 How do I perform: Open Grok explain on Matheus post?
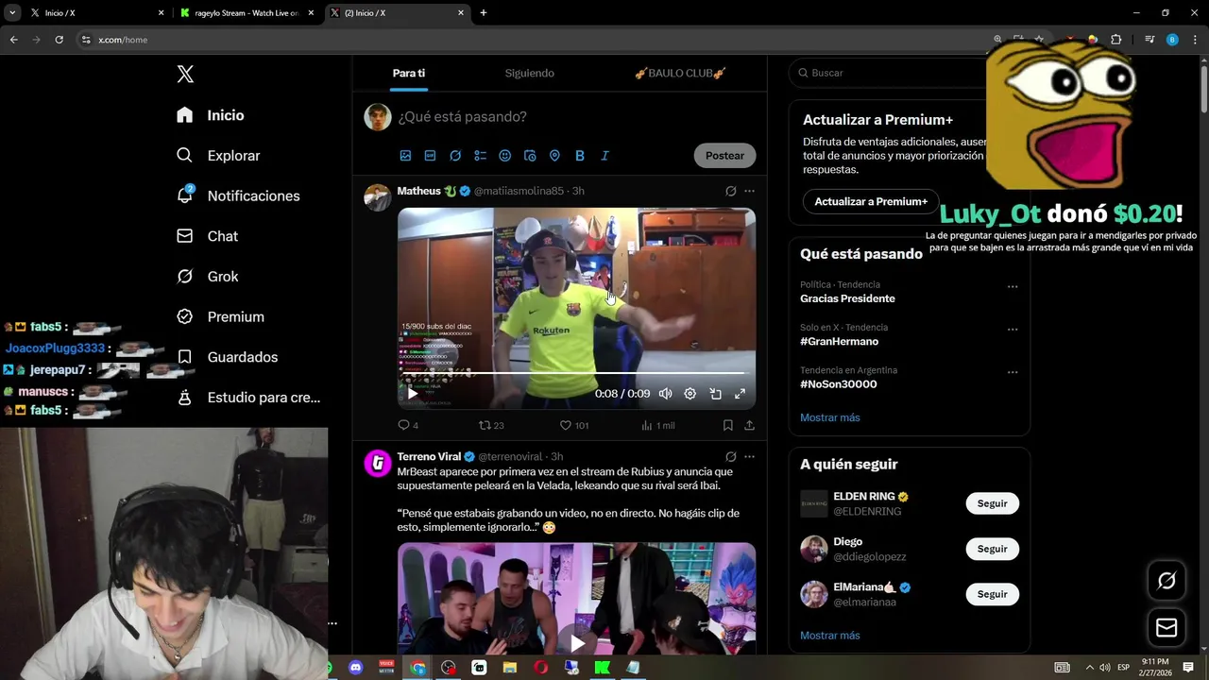point(730,191)
